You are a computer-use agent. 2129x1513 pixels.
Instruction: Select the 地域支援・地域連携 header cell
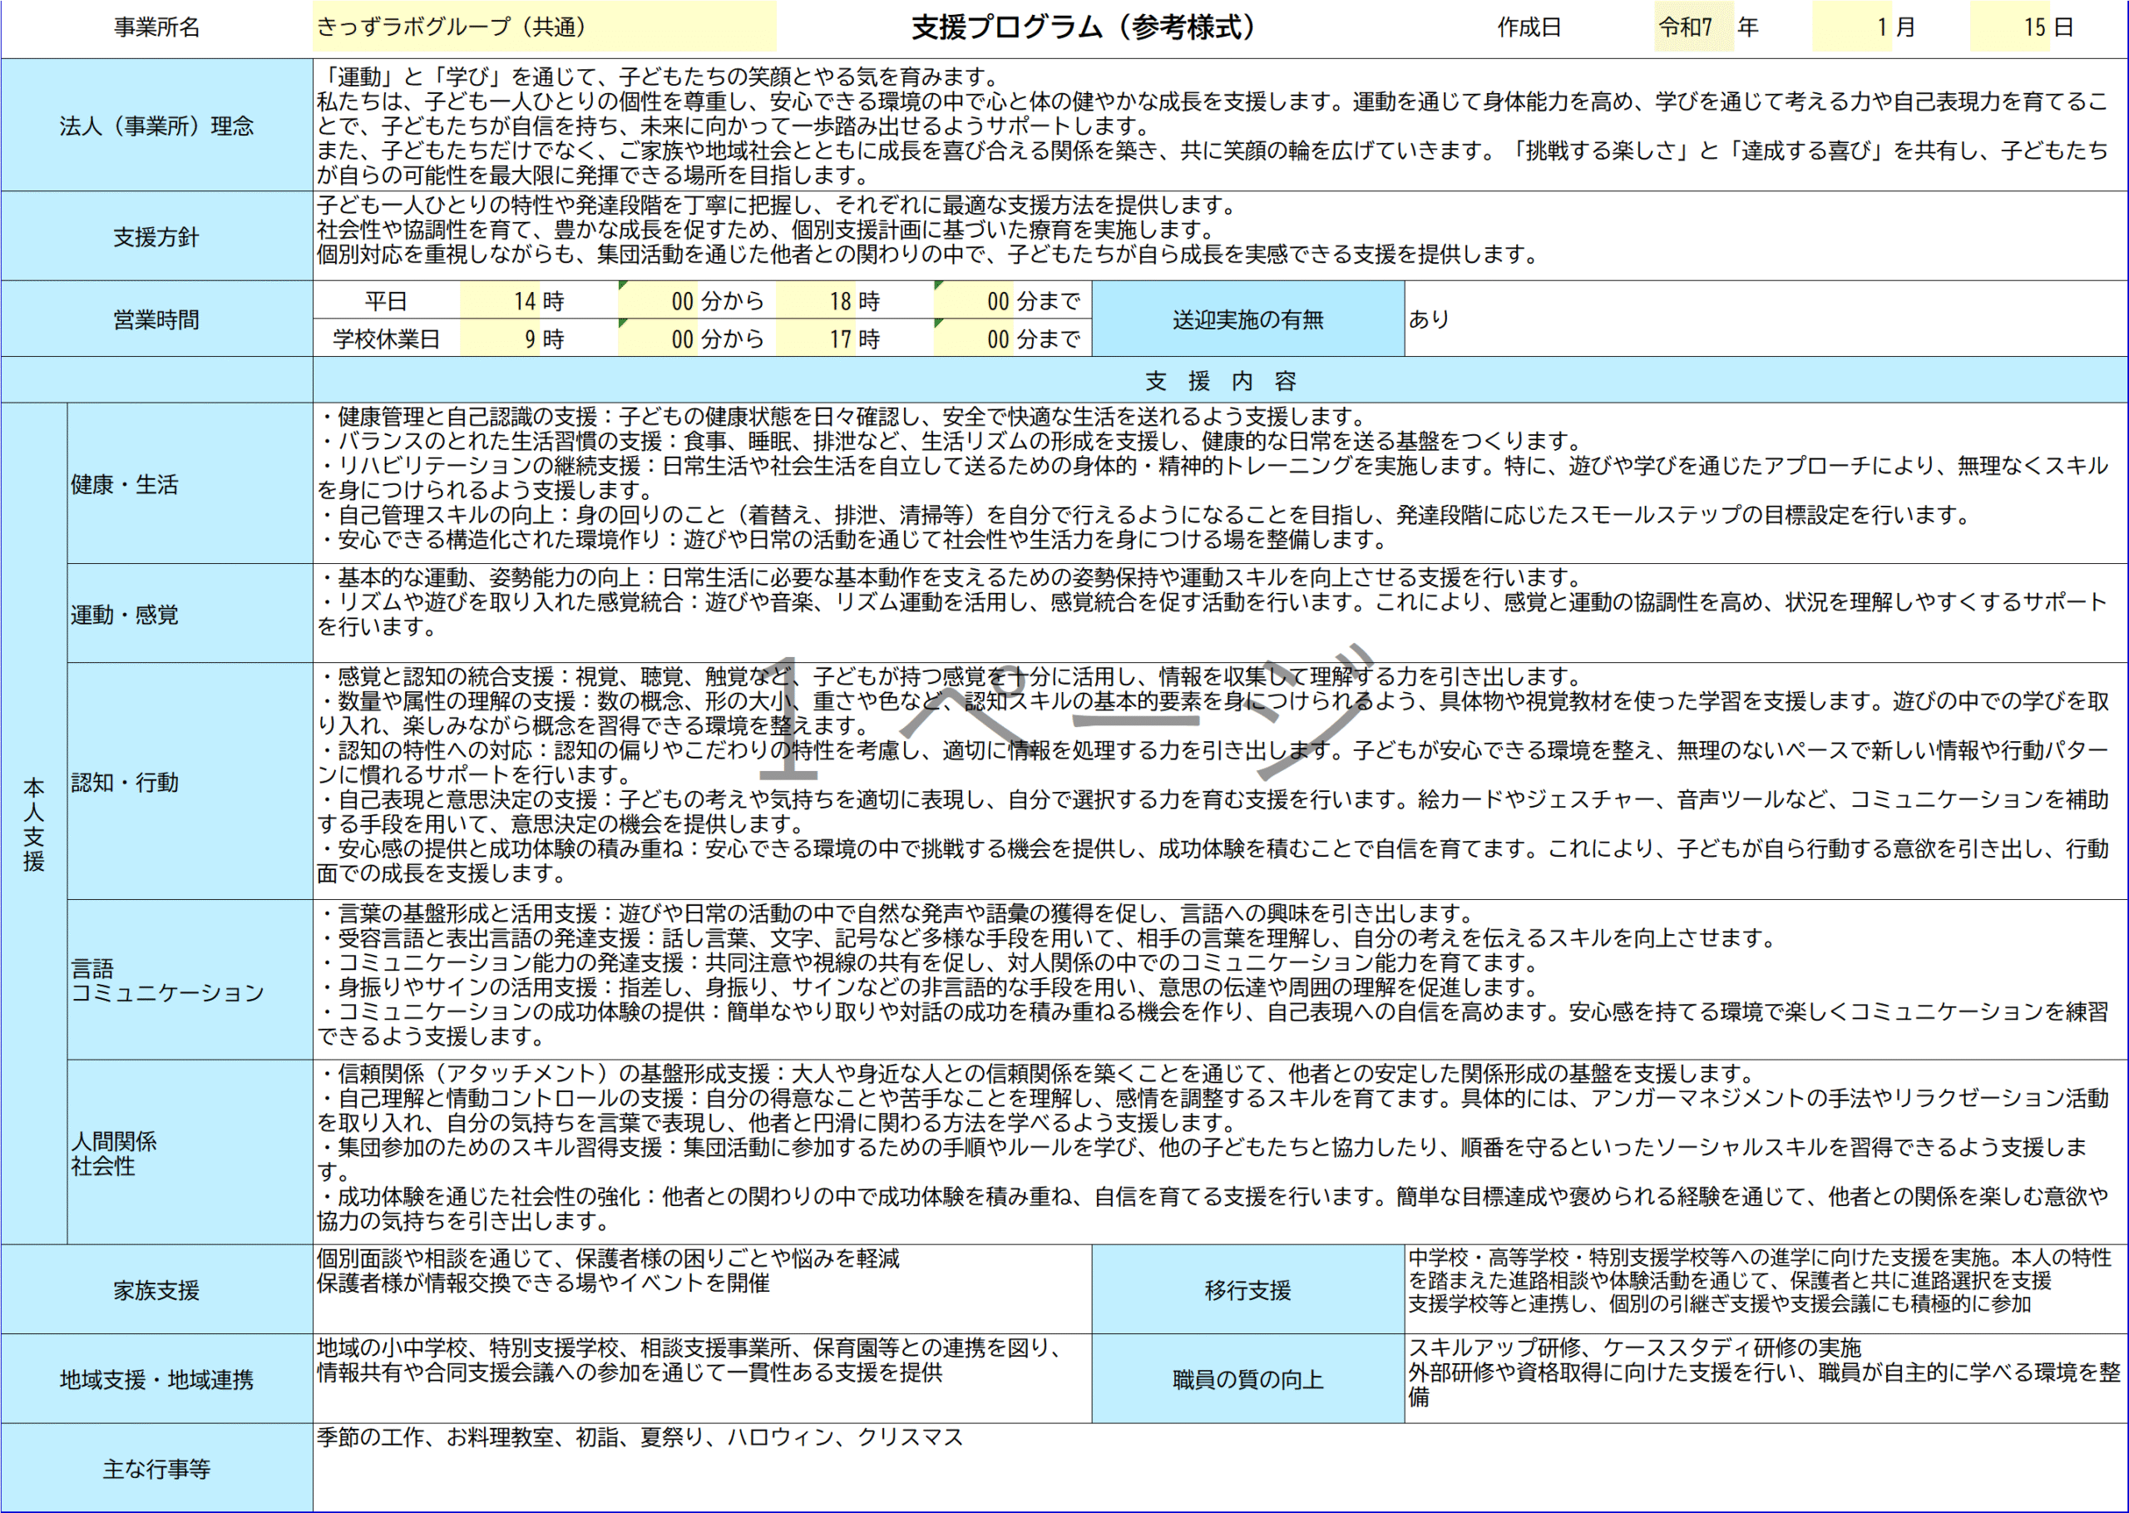pos(156,1379)
